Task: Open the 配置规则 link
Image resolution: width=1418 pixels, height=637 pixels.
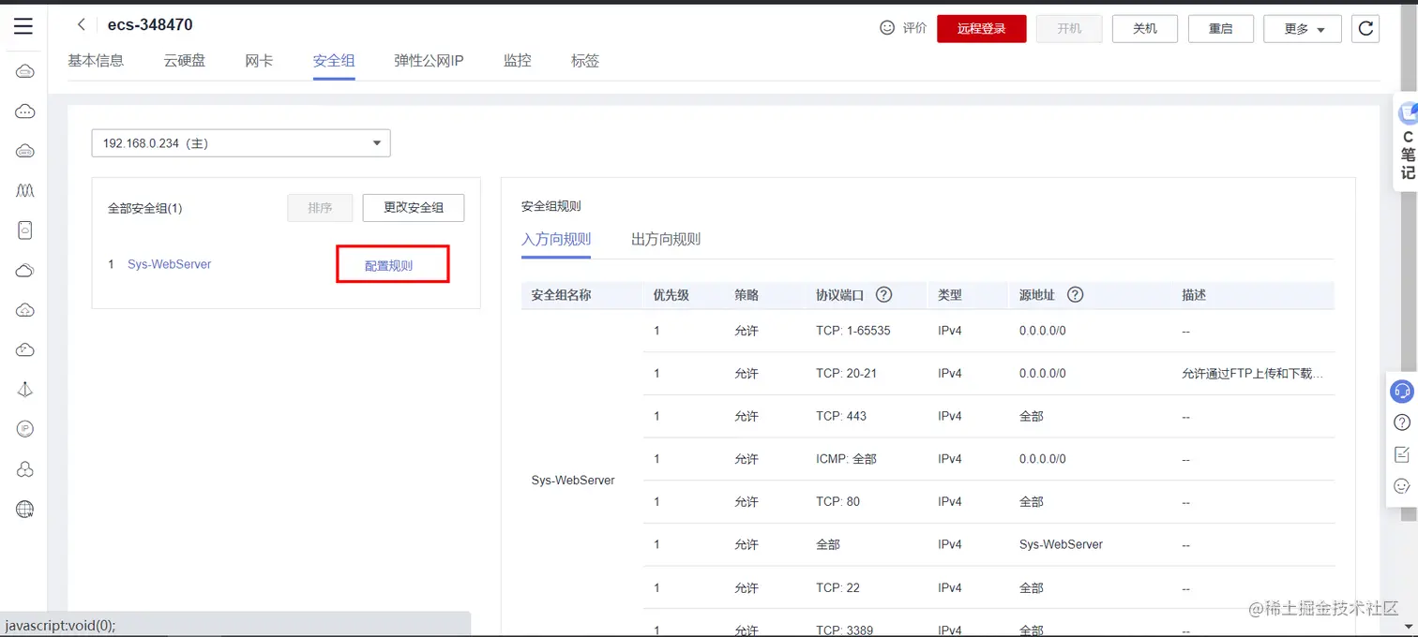Action: click(x=388, y=265)
